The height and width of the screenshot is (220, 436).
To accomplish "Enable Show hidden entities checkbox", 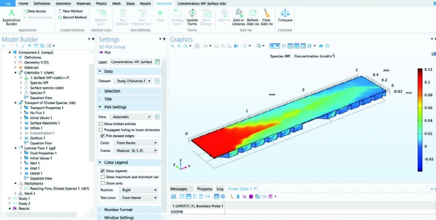I will pos(101,124).
